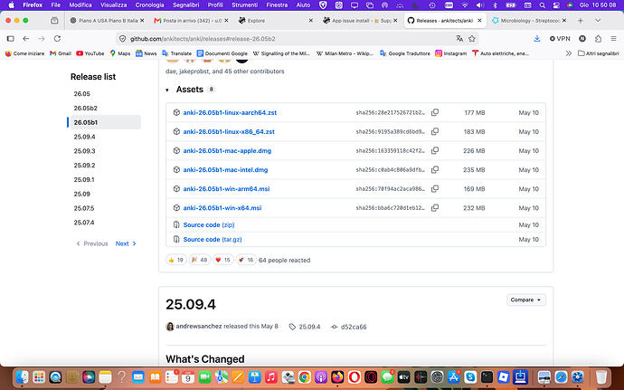This screenshot has width=624, height=390.
Task: Open the YouTube bookmark
Action: [x=90, y=53]
